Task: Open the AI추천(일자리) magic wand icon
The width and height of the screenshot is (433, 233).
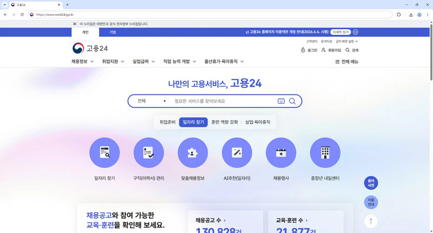Action: 237,153
